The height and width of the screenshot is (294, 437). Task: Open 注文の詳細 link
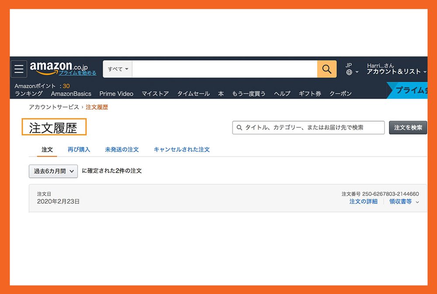363,201
